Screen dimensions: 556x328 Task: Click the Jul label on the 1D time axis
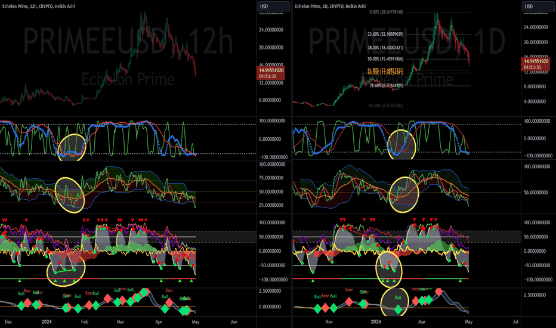[x=515, y=321]
